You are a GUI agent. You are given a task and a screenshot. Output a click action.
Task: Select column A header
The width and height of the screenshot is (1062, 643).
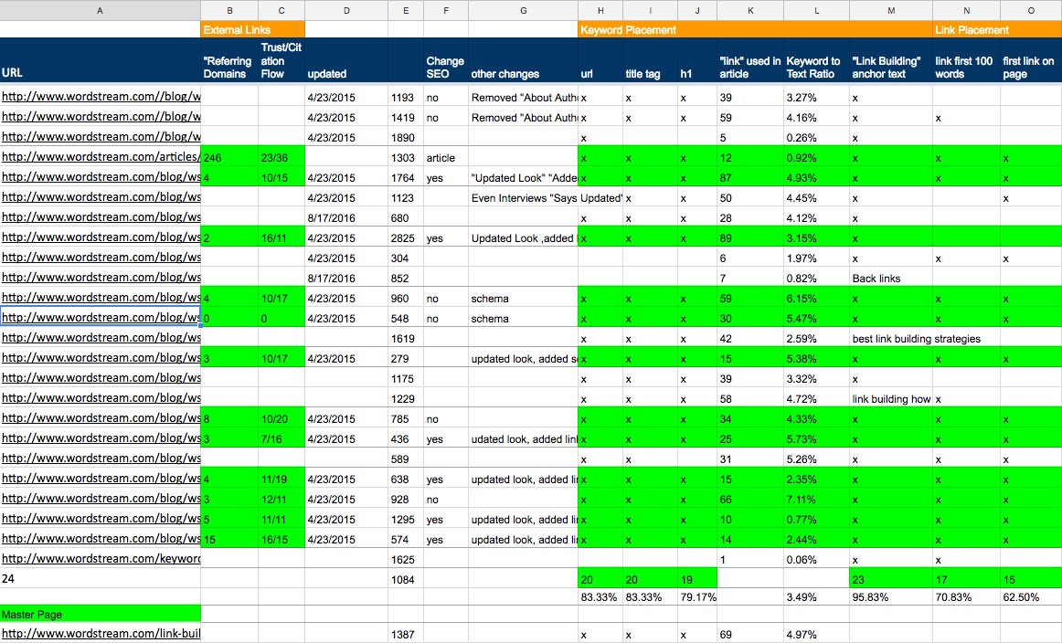click(100, 10)
